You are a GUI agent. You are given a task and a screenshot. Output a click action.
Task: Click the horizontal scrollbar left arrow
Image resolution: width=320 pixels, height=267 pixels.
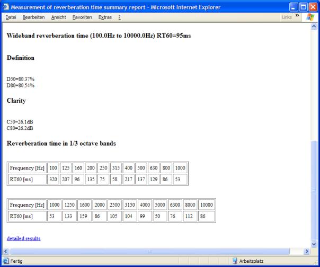[6, 251]
